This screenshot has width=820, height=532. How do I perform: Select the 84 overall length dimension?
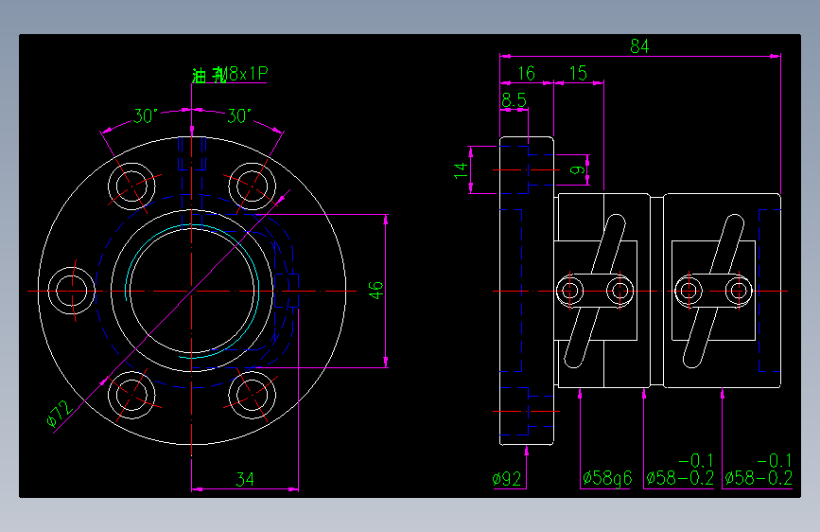pyautogui.click(x=639, y=46)
